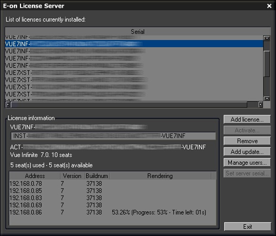This screenshot has height=236, width=276.
Task: Click the vertical scrollbar thumb in license list
Action: [x=267, y=64]
